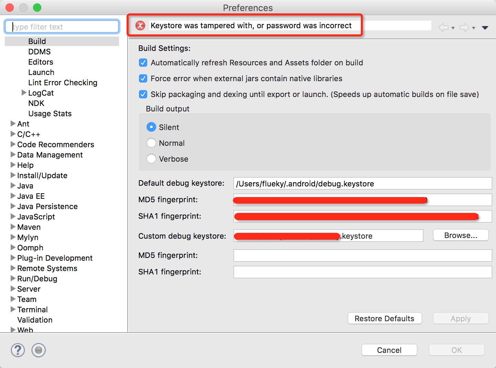The image size is (496, 368).
Task: Uncheck Force error on native libraries
Action: pyautogui.click(x=143, y=78)
